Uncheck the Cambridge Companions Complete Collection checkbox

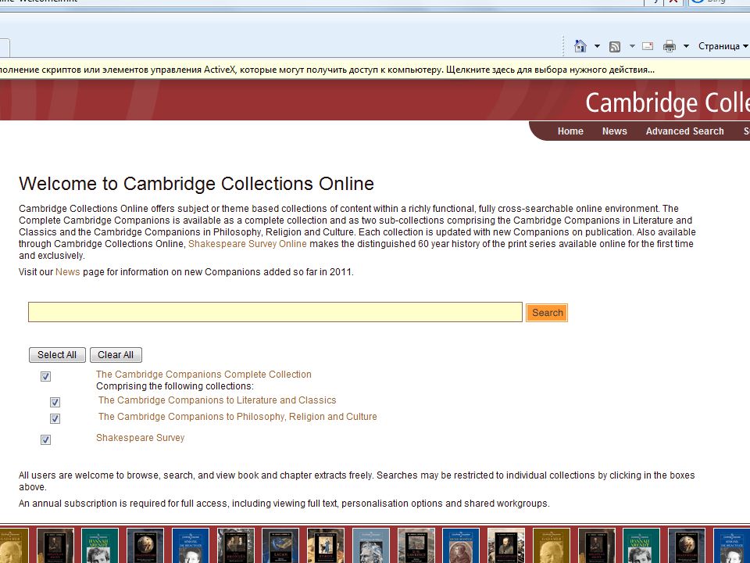45,376
